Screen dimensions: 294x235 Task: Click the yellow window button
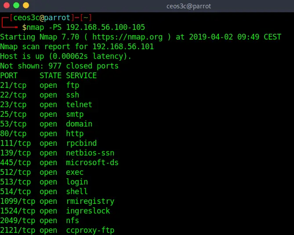click(26, 5)
